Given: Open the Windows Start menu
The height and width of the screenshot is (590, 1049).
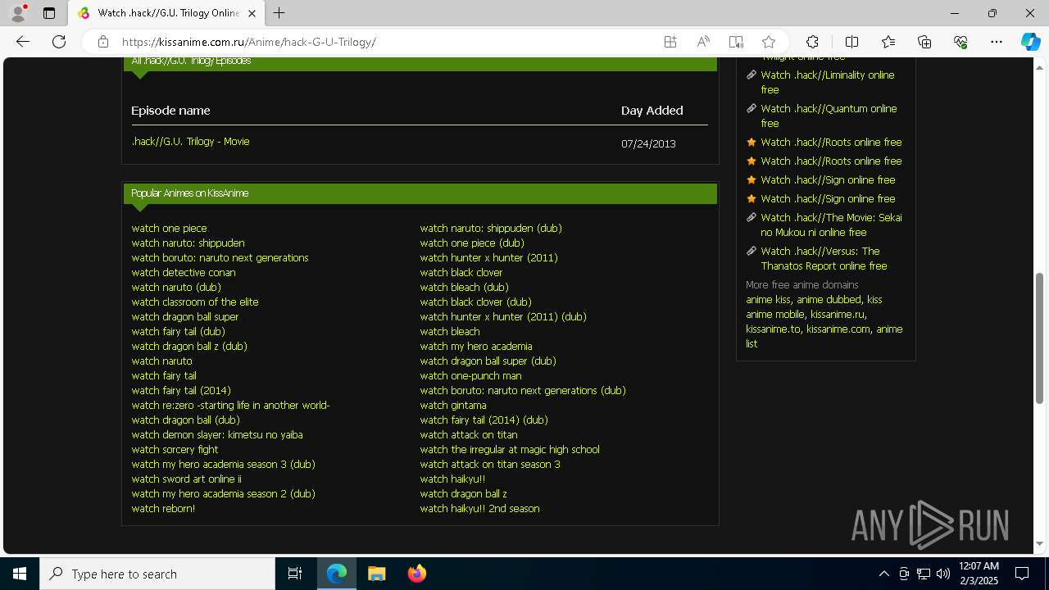Looking at the screenshot, I should (x=20, y=574).
